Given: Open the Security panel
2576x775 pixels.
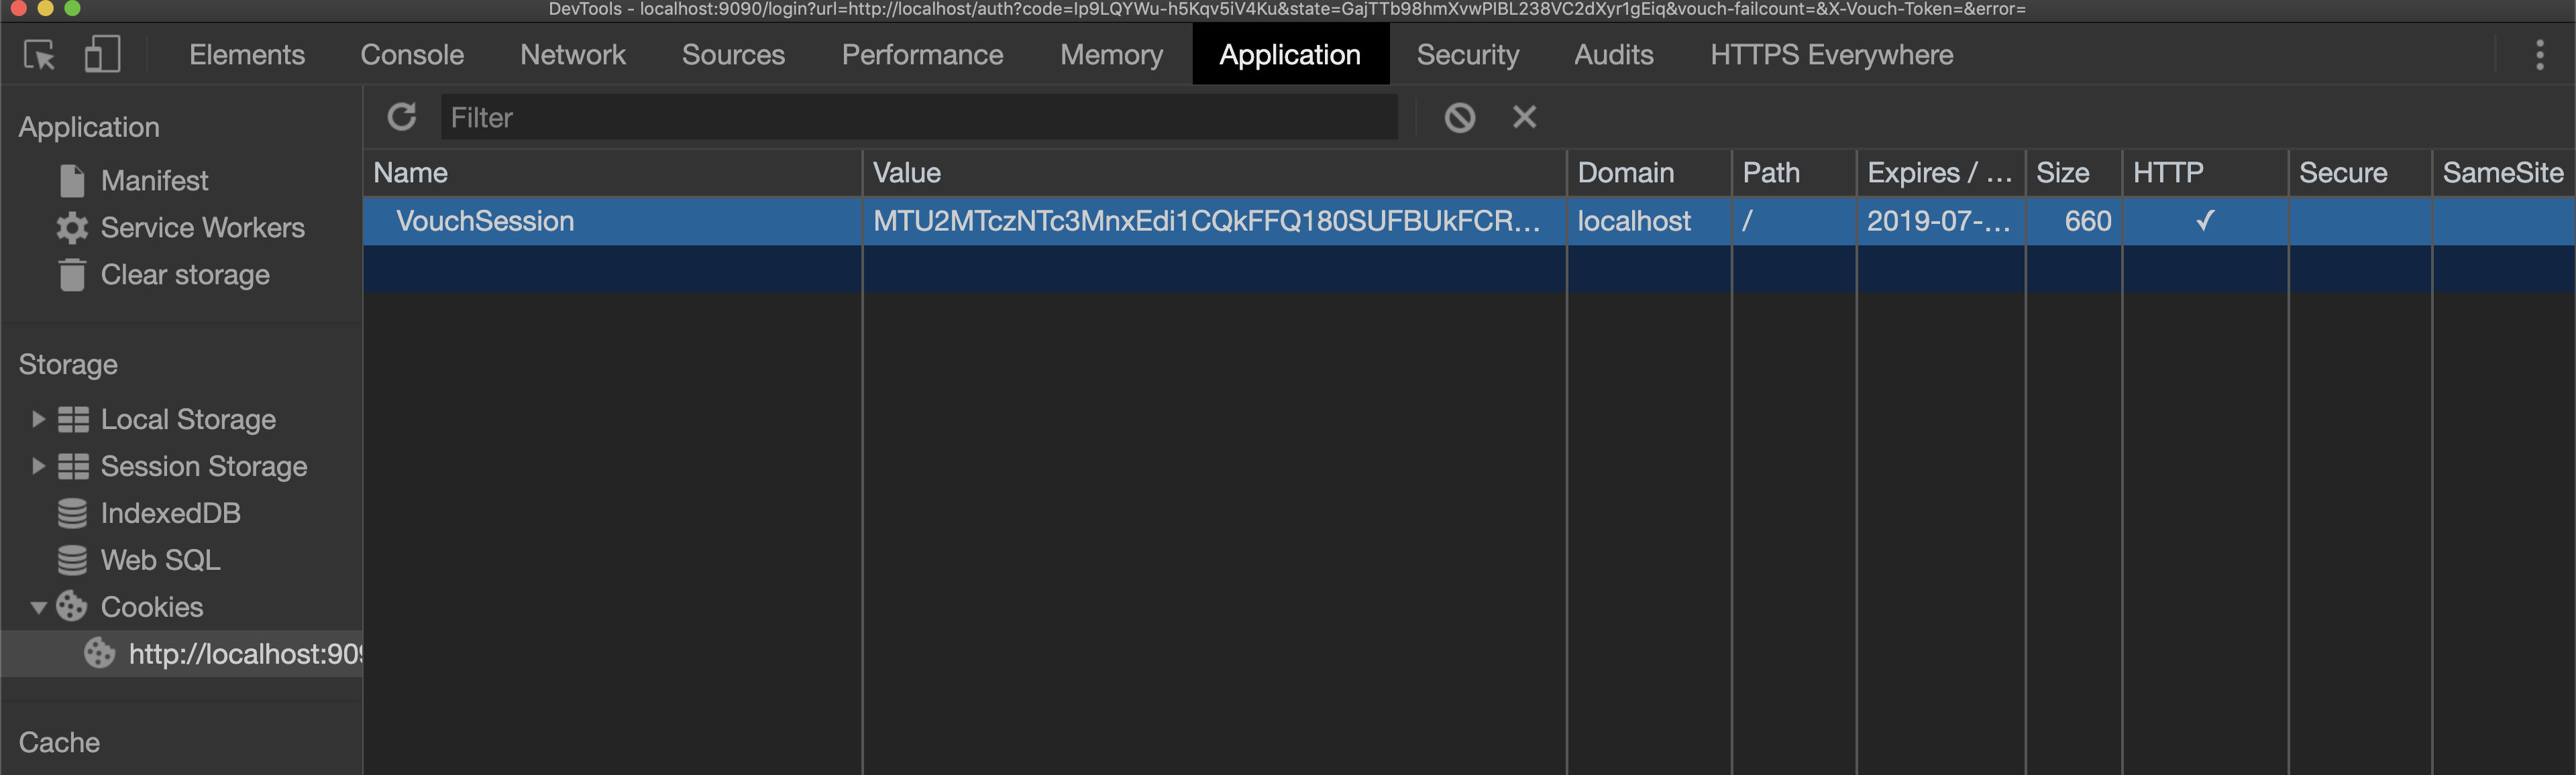Looking at the screenshot, I should coord(1467,55).
